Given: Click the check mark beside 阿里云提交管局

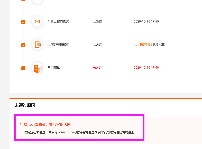Looking at the screenshot, I should point(23,22).
